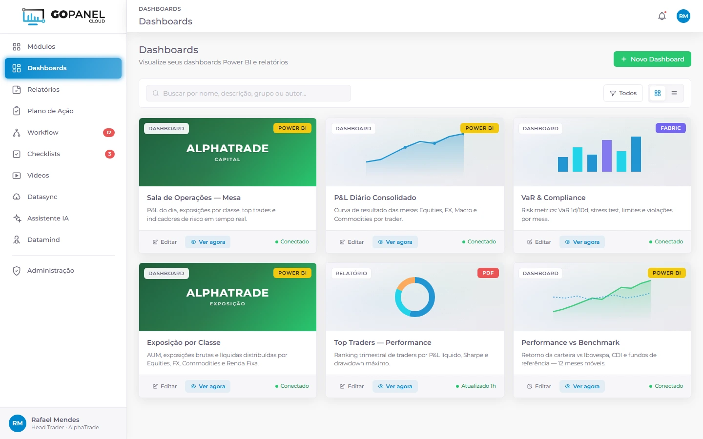Ver agora on Sala de Operações card

pyautogui.click(x=207, y=242)
